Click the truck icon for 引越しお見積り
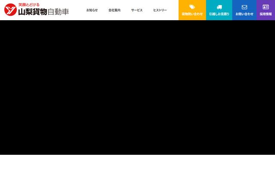 click(219, 7)
